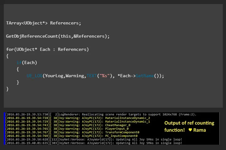Select the "CheatManager_0" log entry
This screenshot has height=150, width=226.
click(x=68, y=125)
